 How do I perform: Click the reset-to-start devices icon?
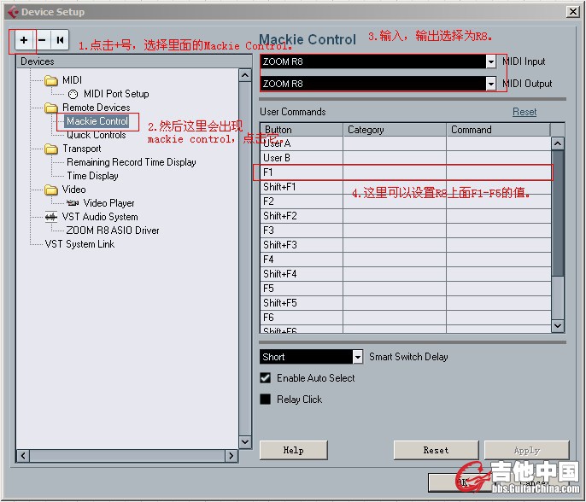60,40
